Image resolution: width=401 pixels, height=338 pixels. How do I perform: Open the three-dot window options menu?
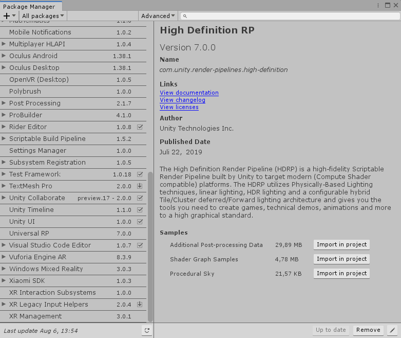click(x=378, y=5)
